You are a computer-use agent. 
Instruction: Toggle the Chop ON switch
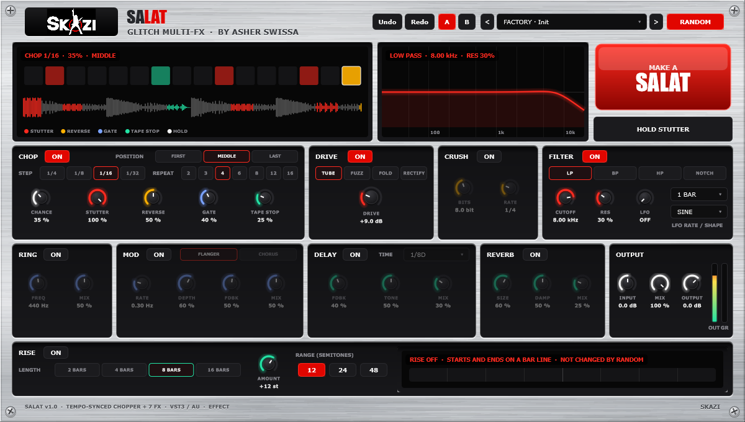tap(57, 156)
